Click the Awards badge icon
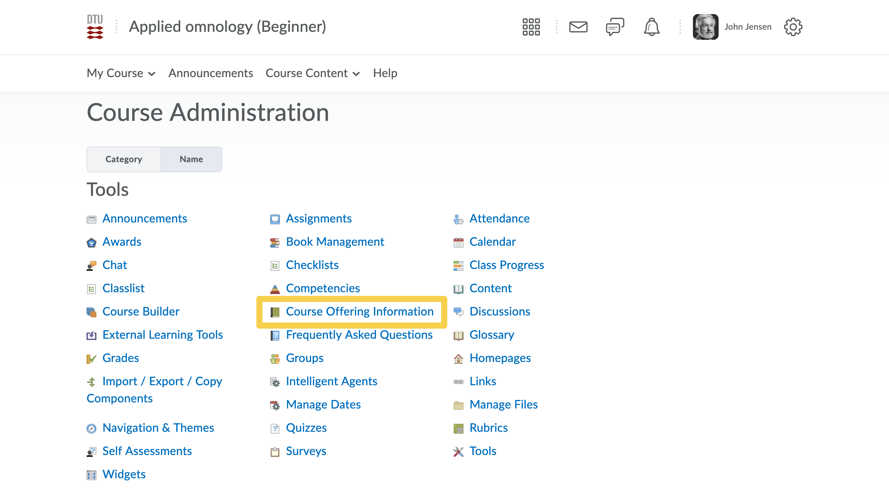The height and width of the screenshot is (500, 889). coord(91,242)
